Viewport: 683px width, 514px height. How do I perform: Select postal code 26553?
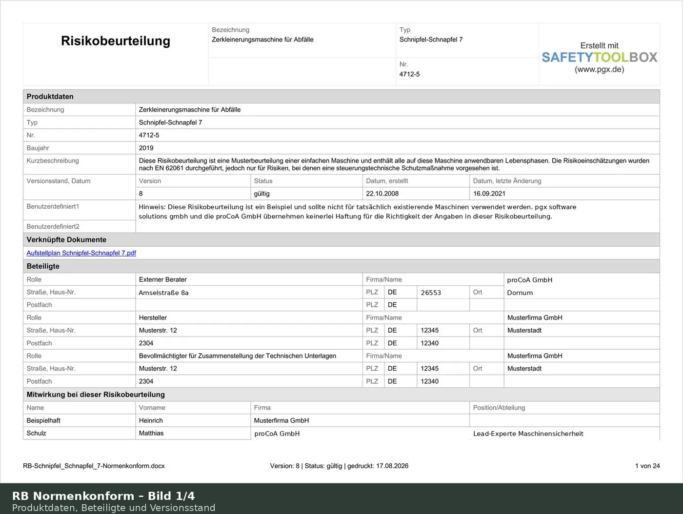(431, 293)
